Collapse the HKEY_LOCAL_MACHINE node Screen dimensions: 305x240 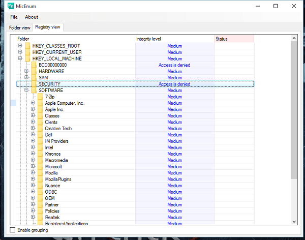coord(20,58)
